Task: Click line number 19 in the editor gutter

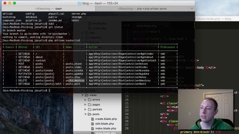Action: point(127,96)
